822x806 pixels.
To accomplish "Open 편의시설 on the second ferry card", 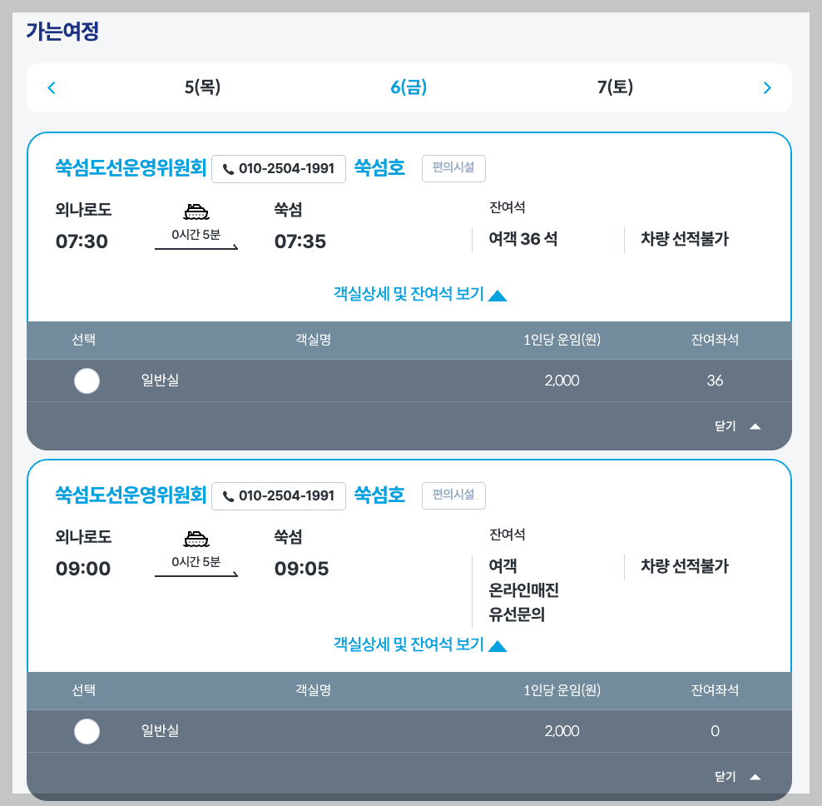I will point(453,495).
